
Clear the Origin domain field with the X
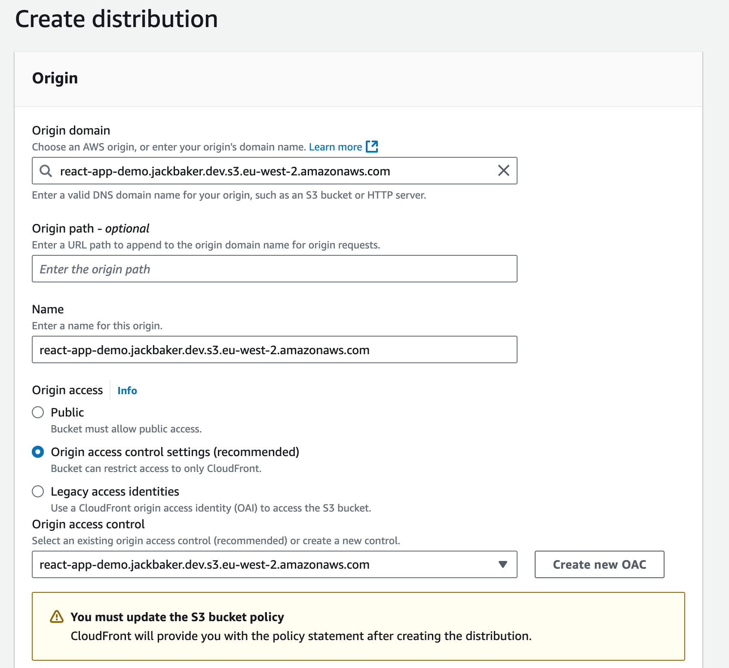pyautogui.click(x=503, y=171)
